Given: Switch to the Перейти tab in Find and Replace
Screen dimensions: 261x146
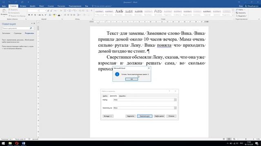Looking at the screenshot, I should point(122,96).
